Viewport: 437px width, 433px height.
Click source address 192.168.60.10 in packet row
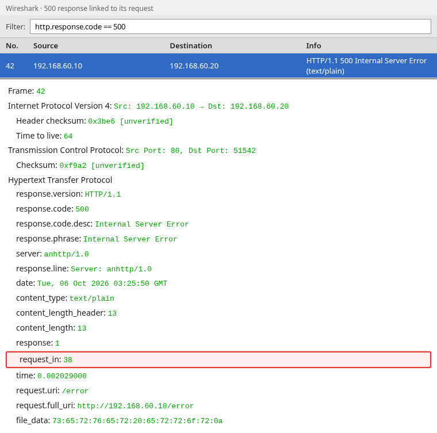(57, 66)
